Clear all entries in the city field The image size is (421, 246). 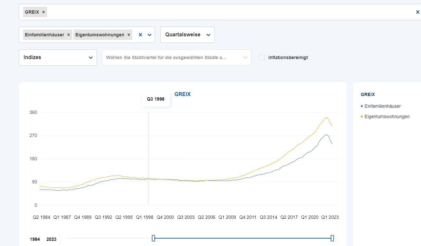coord(417,12)
